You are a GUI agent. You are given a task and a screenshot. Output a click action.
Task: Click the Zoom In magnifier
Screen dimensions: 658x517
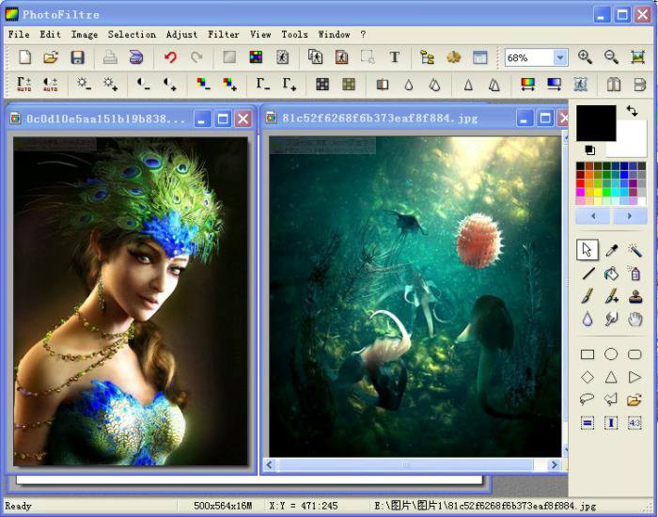(x=585, y=57)
